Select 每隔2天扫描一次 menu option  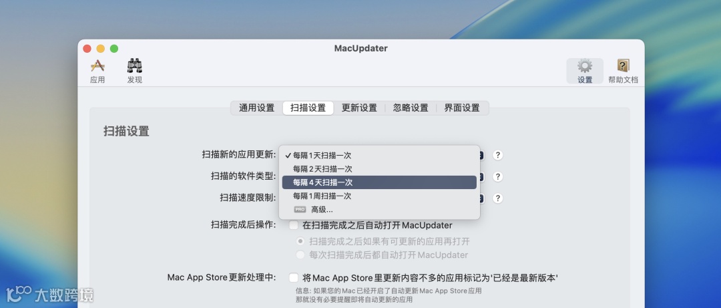coord(379,169)
